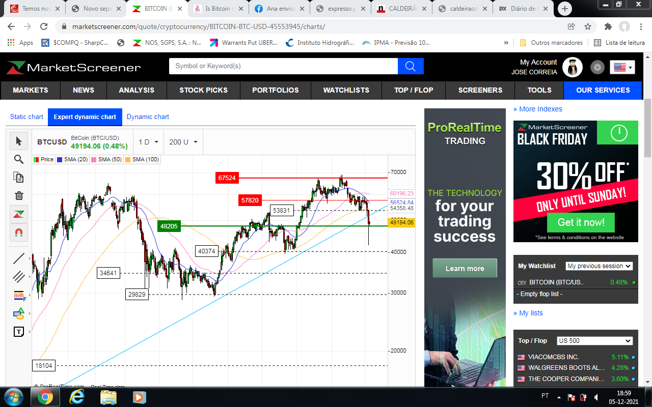Image resolution: width=652 pixels, height=407 pixels.
Task: Open the TOP / FLOP menu
Action: pyautogui.click(x=414, y=90)
